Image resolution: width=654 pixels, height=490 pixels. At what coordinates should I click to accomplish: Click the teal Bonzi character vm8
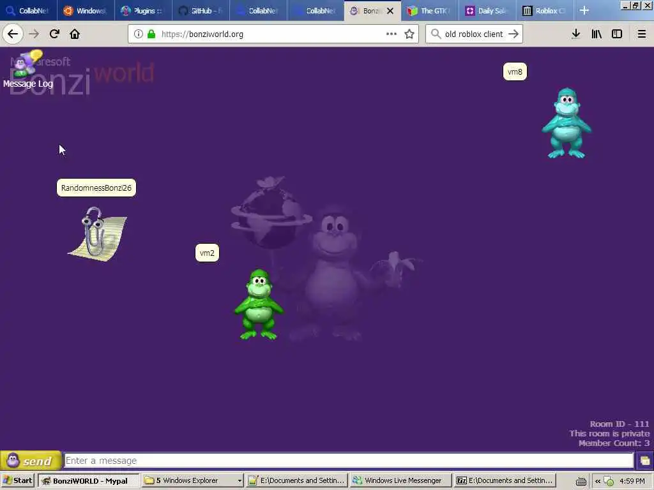click(567, 123)
